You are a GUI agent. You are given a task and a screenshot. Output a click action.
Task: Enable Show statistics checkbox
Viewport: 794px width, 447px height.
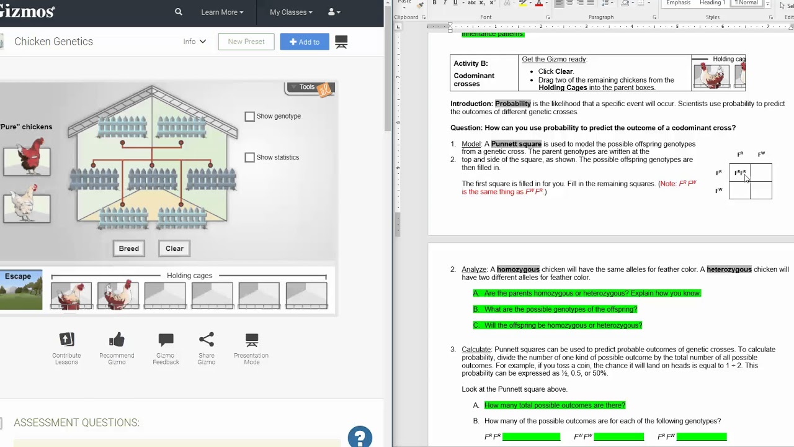pyautogui.click(x=249, y=157)
